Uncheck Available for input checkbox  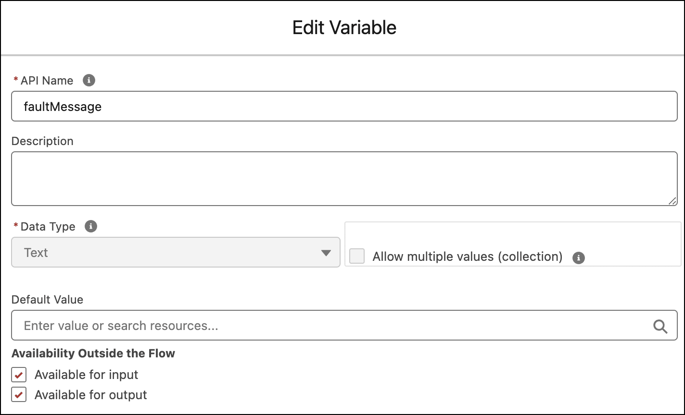(19, 375)
